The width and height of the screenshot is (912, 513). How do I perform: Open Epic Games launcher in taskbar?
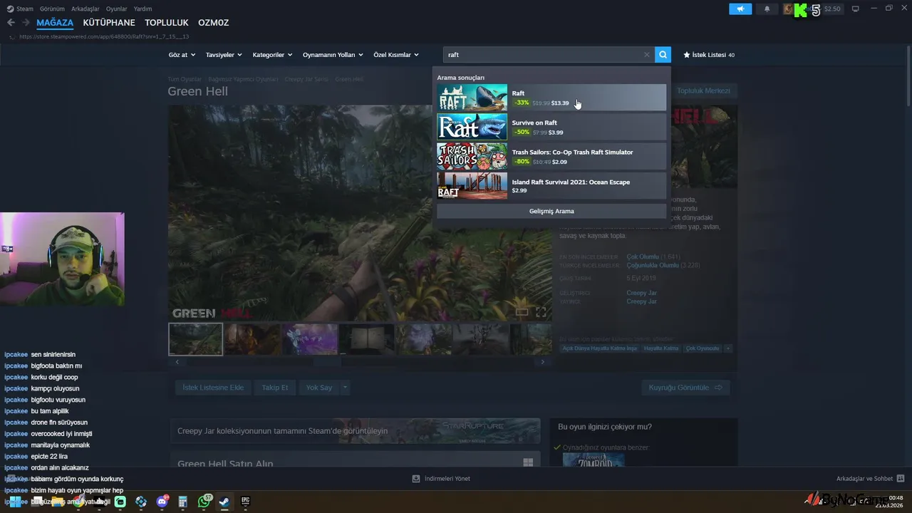[245, 502]
